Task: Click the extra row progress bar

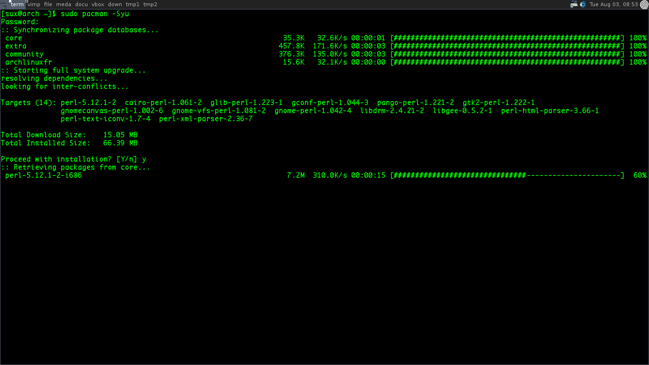Action: click(x=507, y=46)
